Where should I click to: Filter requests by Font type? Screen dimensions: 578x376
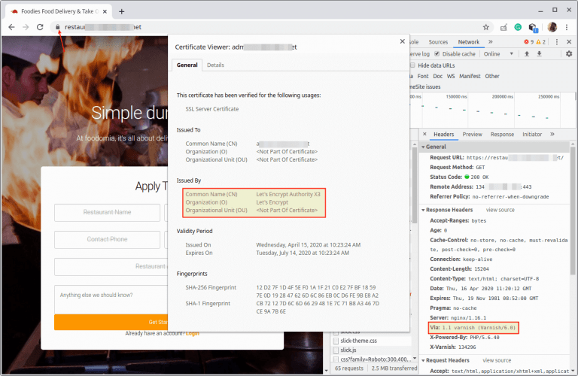[x=423, y=76]
